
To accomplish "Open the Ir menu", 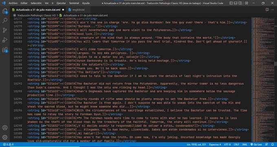I will pos(53,3).
